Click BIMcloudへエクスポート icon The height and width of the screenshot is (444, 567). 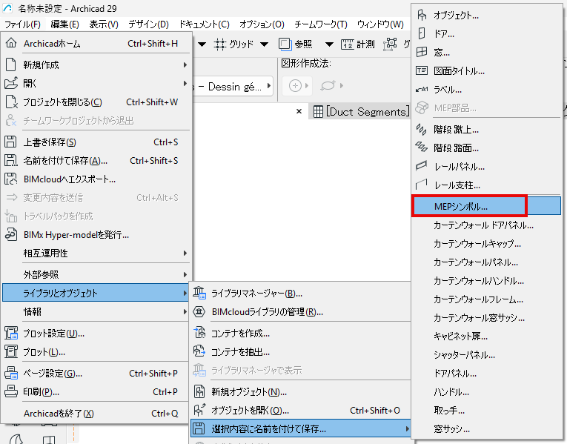click(x=10, y=179)
